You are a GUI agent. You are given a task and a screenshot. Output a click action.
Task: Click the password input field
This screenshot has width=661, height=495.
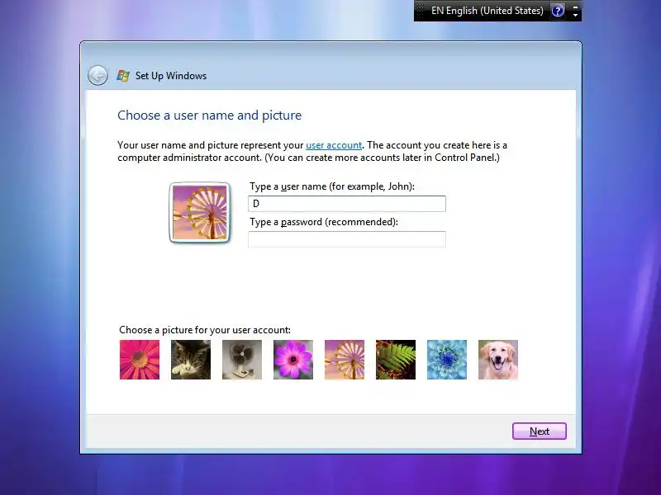(x=346, y=239)
